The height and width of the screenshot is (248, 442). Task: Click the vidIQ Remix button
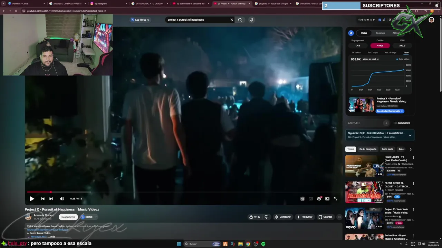pos(87,217)
